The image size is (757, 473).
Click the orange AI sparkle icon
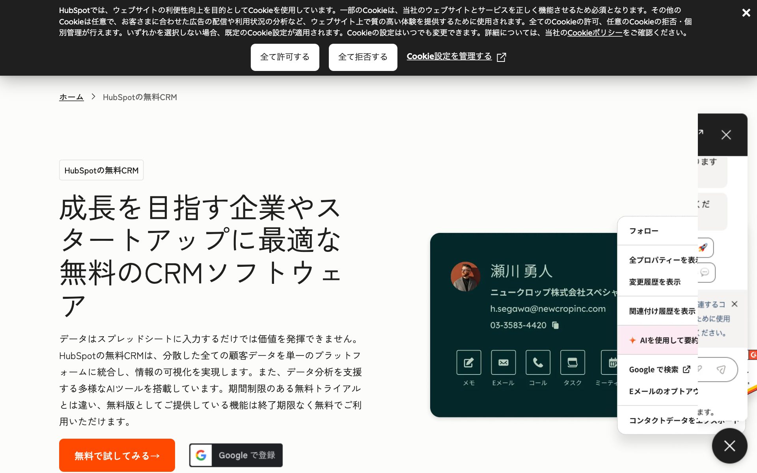632,340
